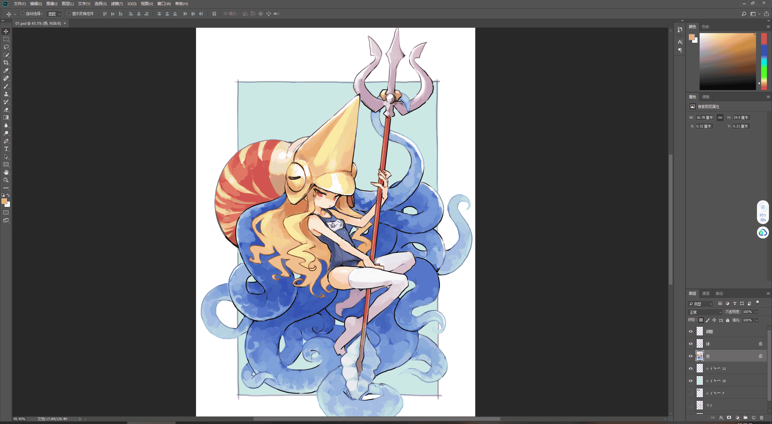Select the Hand tool

6,172
